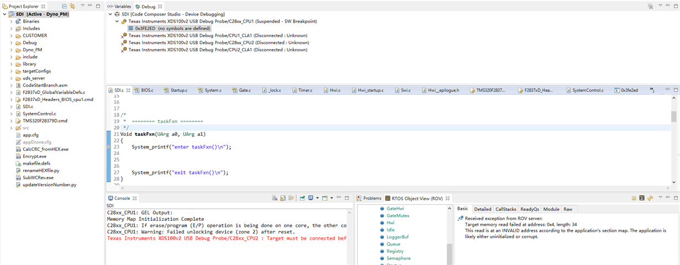Select TMS320F28379D.cmd file
Screen dimensions: 680x265
tap(45, 121)
